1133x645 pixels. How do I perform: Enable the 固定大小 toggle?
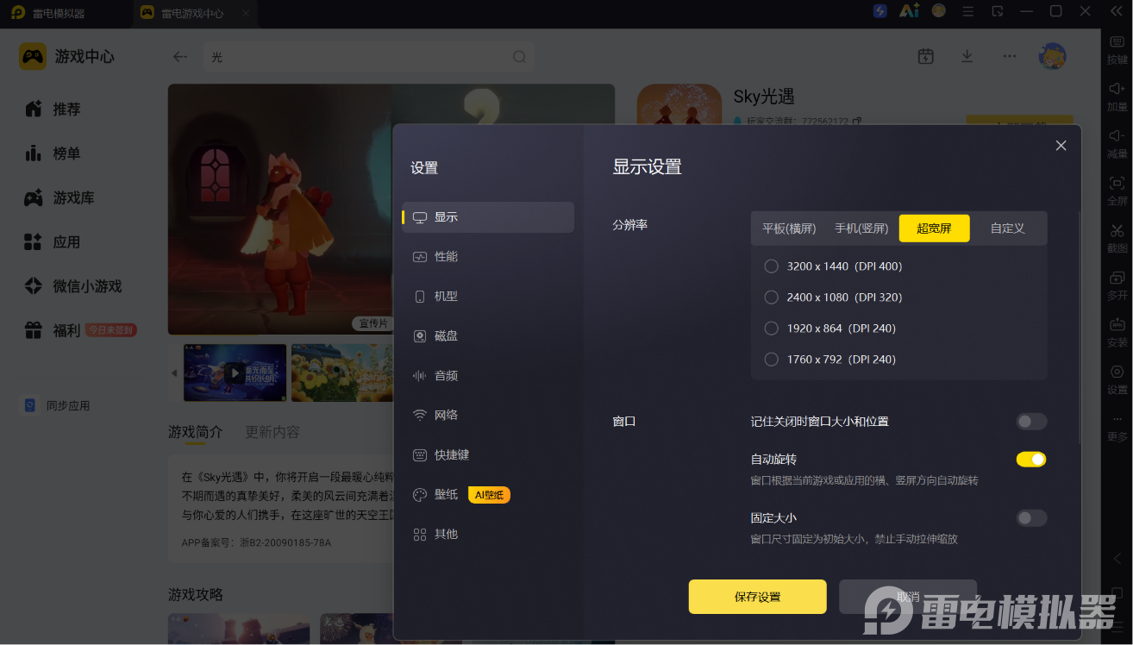1031,518
